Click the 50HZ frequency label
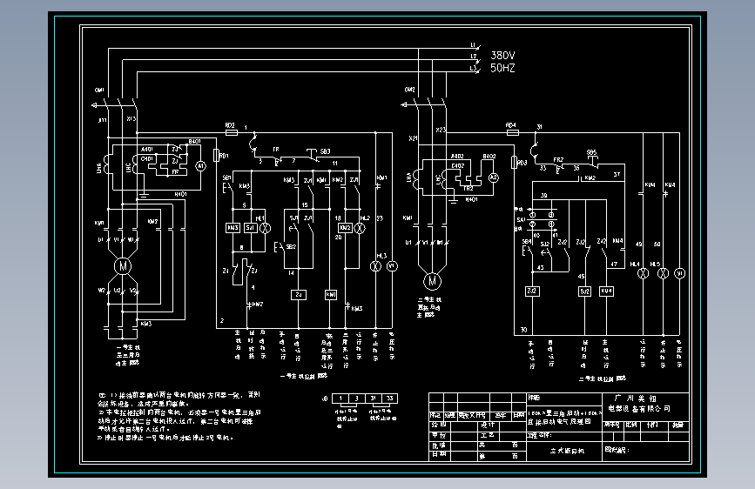The image size is (755, 489). point(502,68)
